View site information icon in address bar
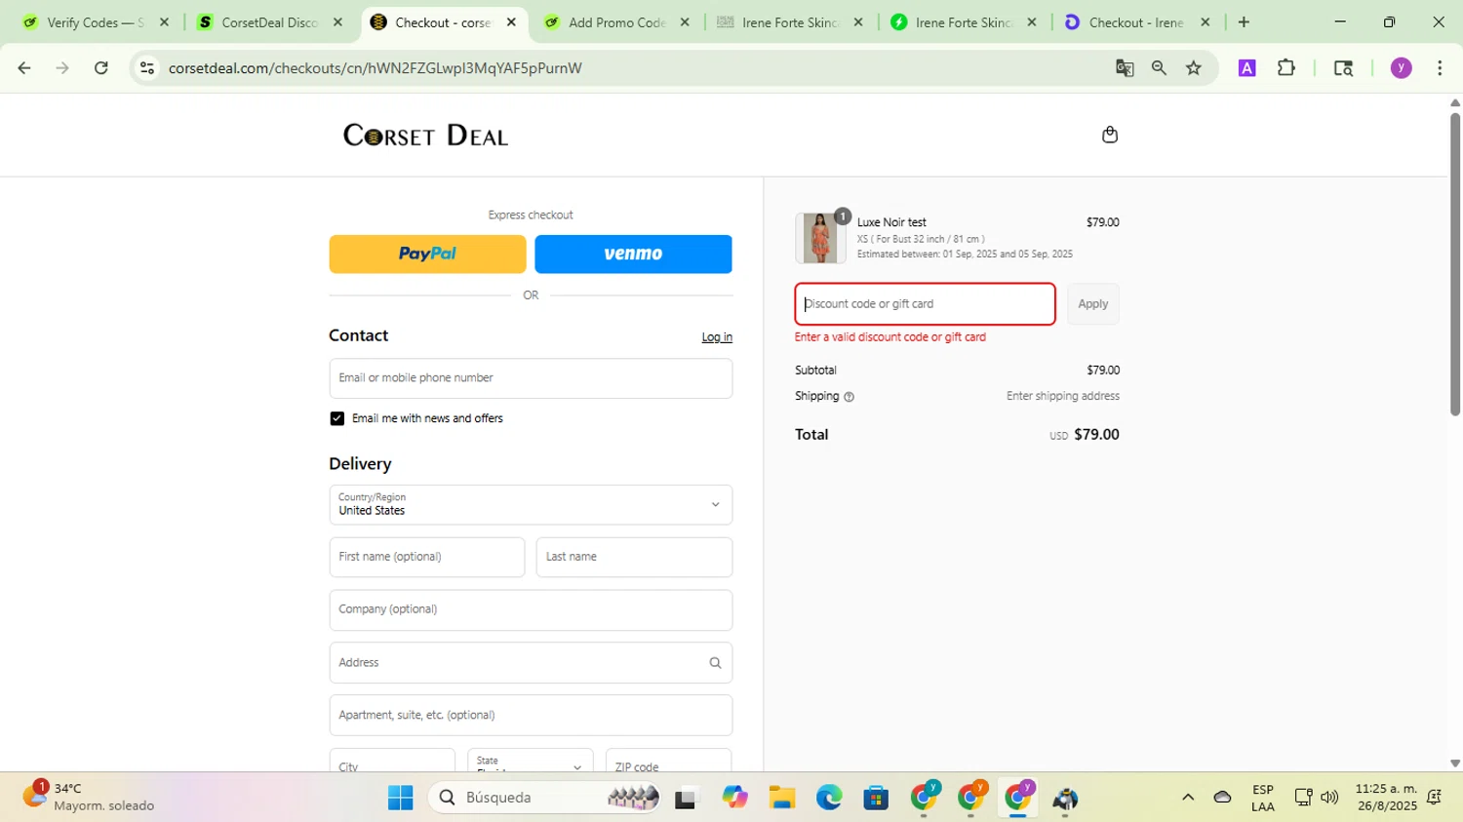Image resolution: width=1463 pixels, height=822 pixels. pyautogui.click(x=147, y=68)
